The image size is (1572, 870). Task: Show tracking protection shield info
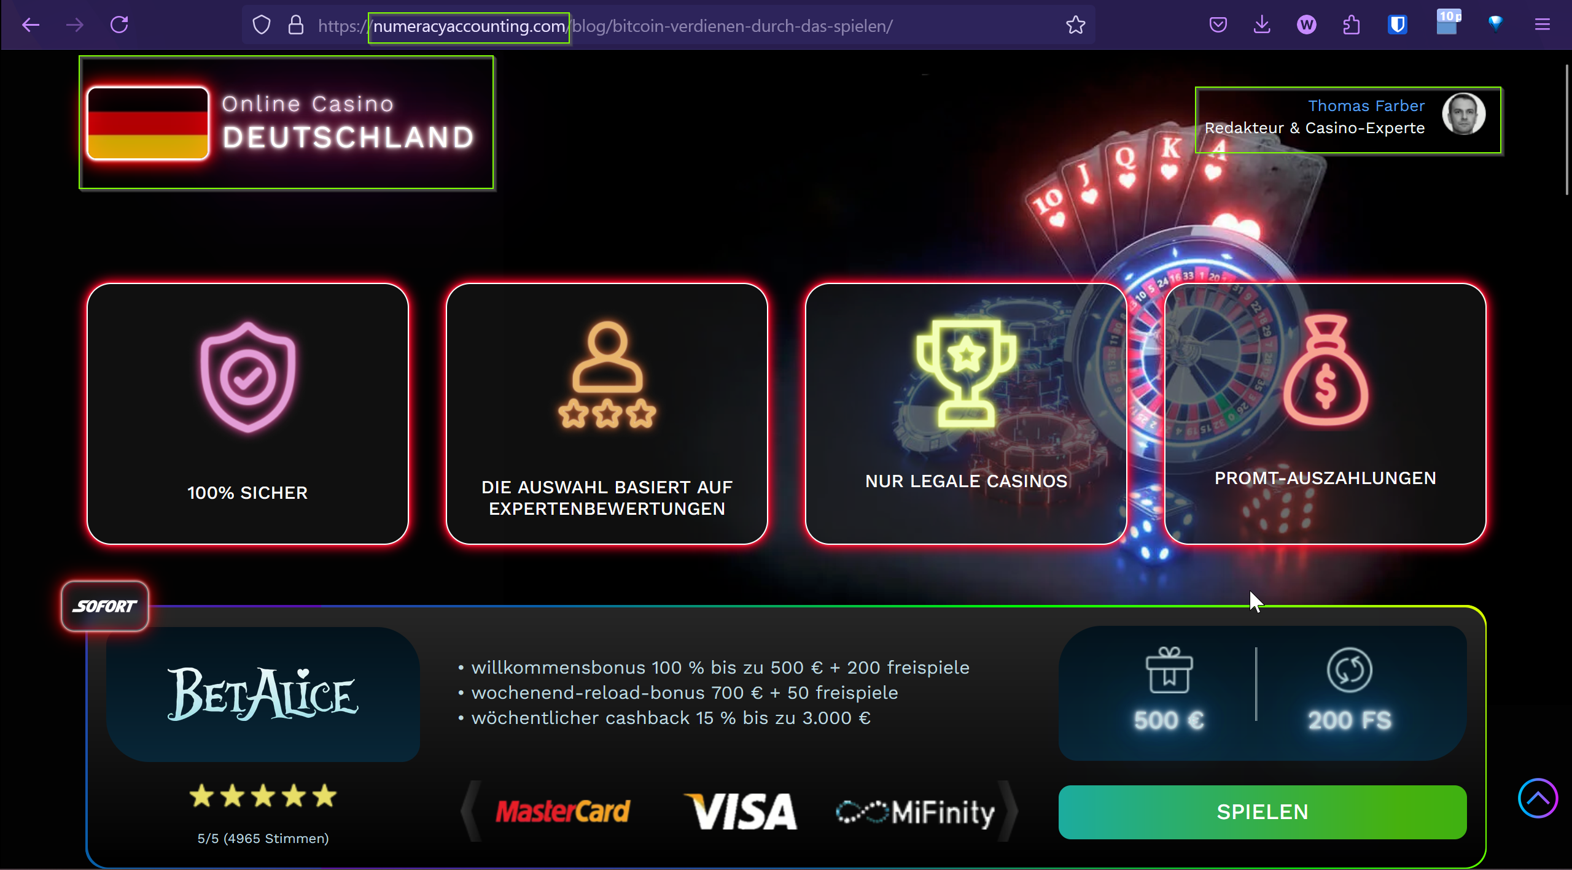(262, 25)
